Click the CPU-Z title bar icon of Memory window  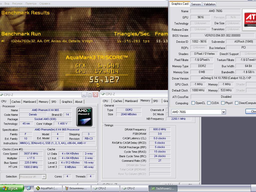point(103,94)
